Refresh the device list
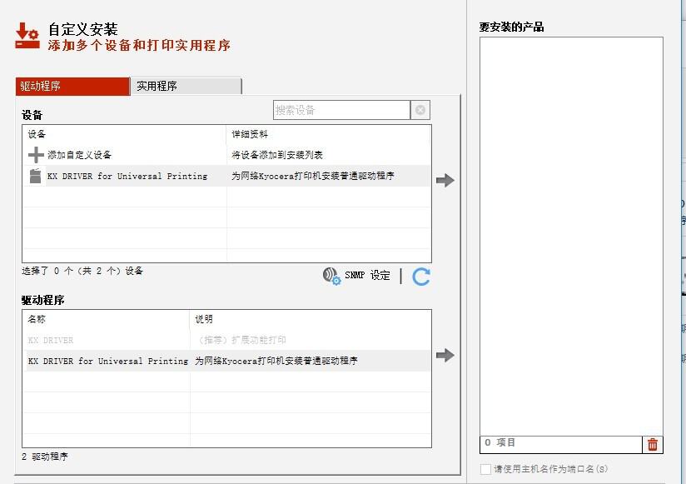The image size is (686, 484). click(421, 277)
